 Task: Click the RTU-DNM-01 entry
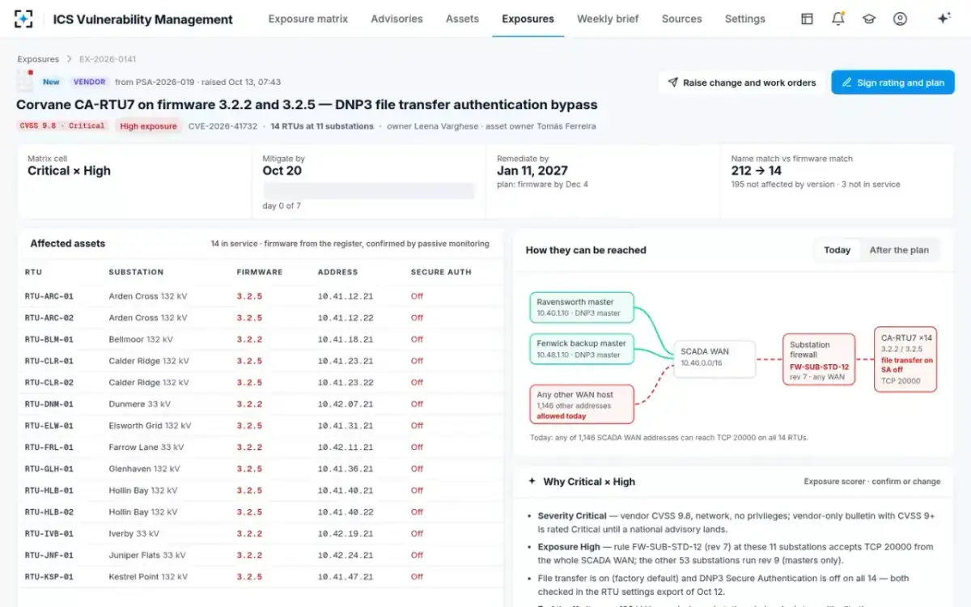[x=261, y=404]
